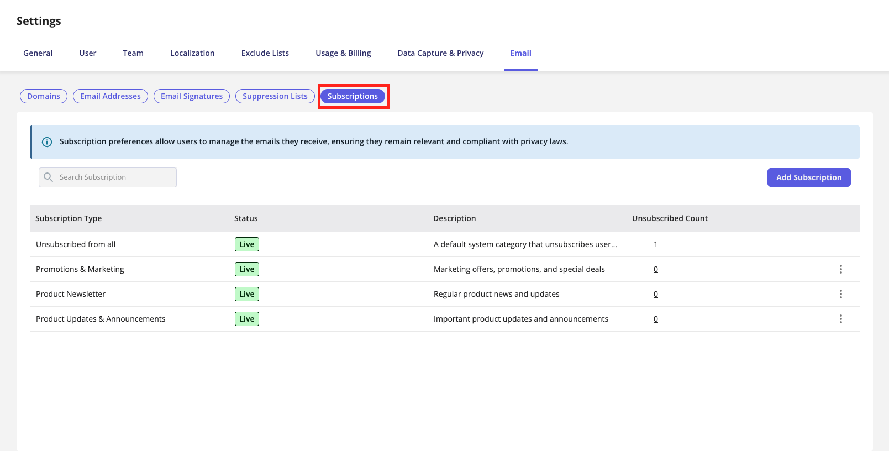Show the Domains section

(x=44, y=96)
